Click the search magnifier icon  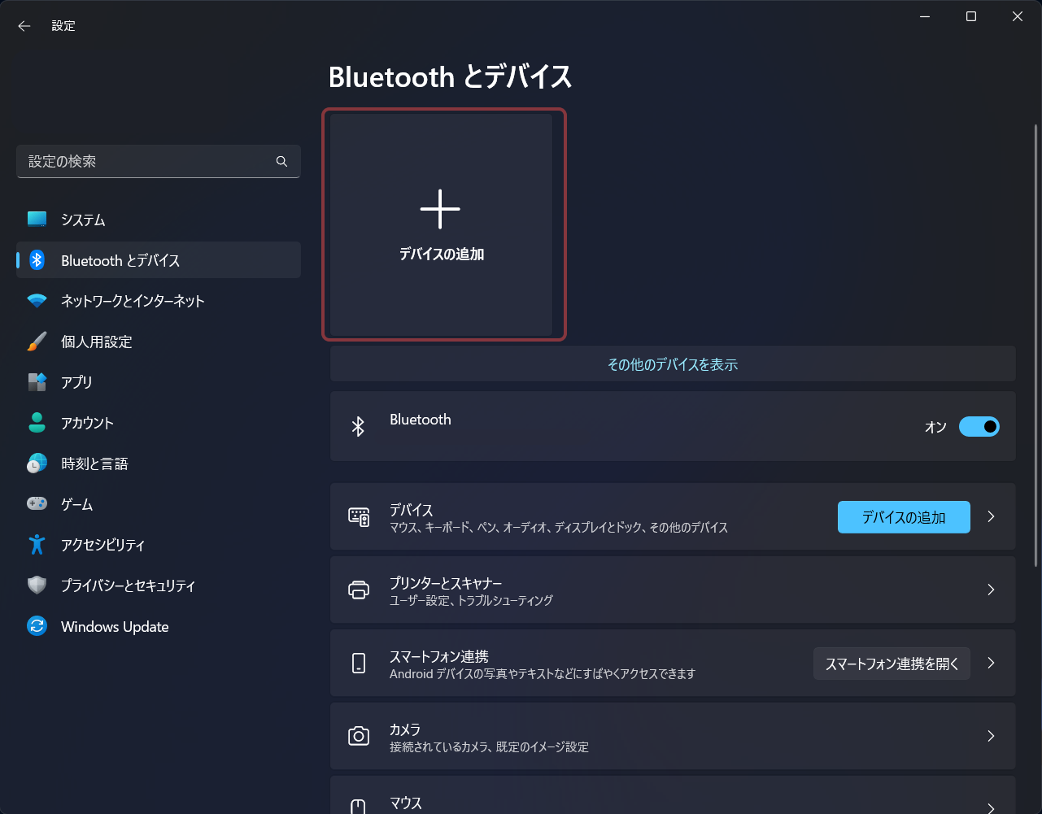[281, 162]
